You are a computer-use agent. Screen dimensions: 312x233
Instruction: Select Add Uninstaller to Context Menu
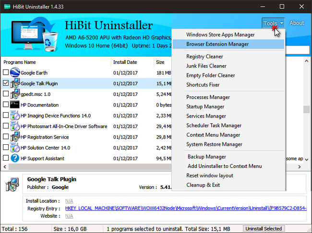[x=228, y=166]
